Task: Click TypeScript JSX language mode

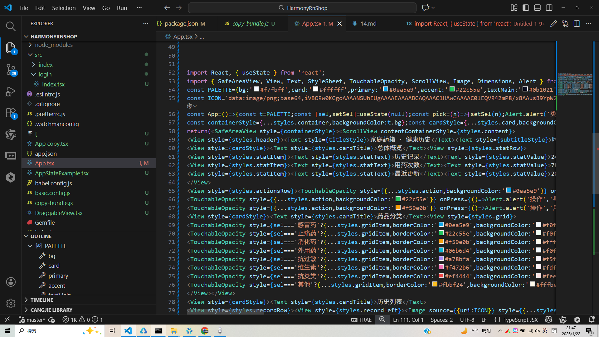Action: click(520, 320)
